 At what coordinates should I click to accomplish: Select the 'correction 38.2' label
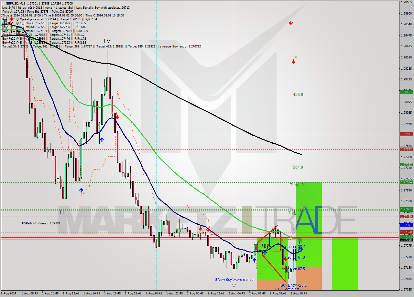pyautogui.click(x=293, y=246)
